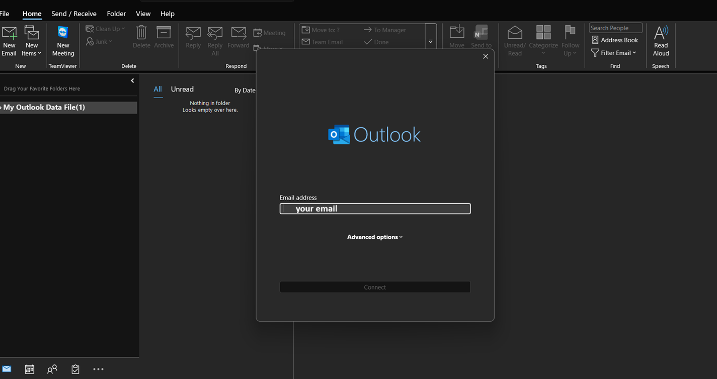Viewport: 717px width, 379px height.
Task: Open the Junk dropdown
Action: 99,41
